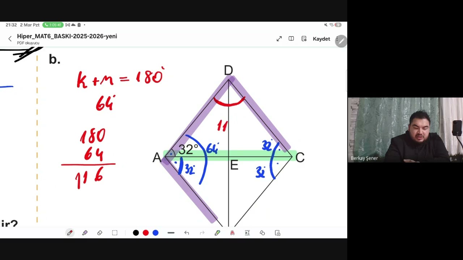Image resolution: width=463 pixels, height=260 pixels.
Task: Select the dashed lasso selection tool
Action: click(115, 233)
